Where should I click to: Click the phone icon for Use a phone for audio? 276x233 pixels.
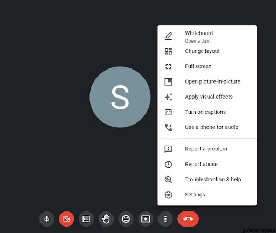click(x=169, y=127)
